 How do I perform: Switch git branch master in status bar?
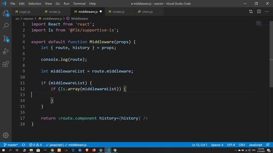(11, 145)
